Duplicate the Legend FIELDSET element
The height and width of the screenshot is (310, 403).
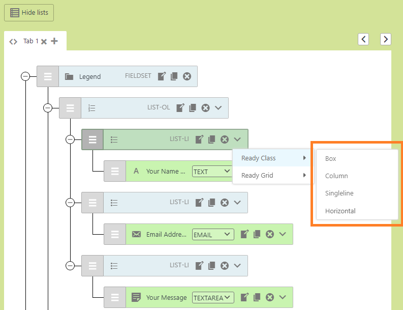pos(174,76)
